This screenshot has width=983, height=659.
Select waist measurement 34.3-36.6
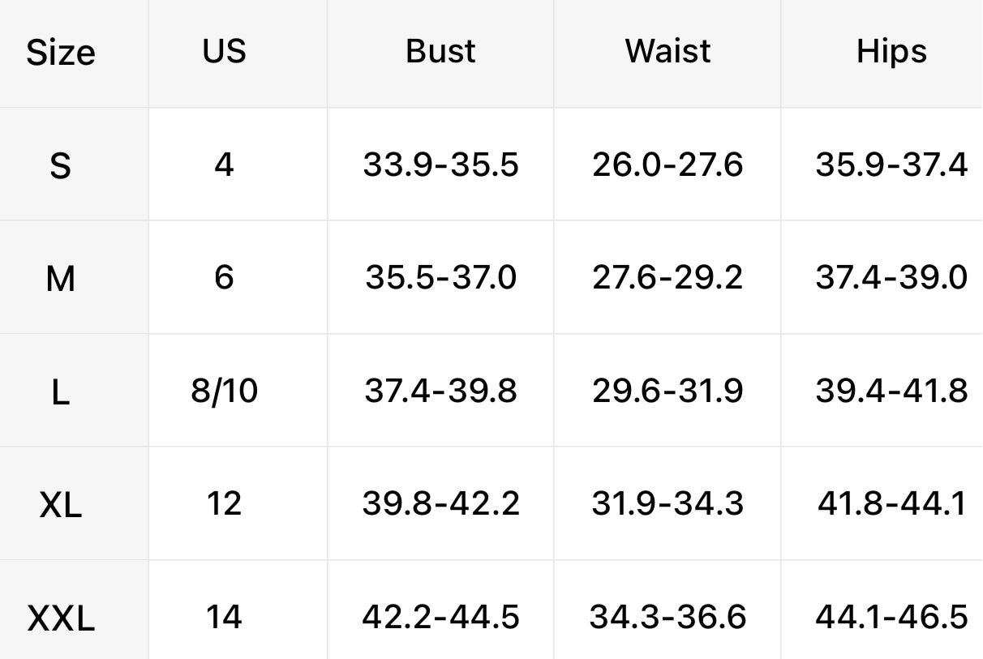(x=667, y=617)
